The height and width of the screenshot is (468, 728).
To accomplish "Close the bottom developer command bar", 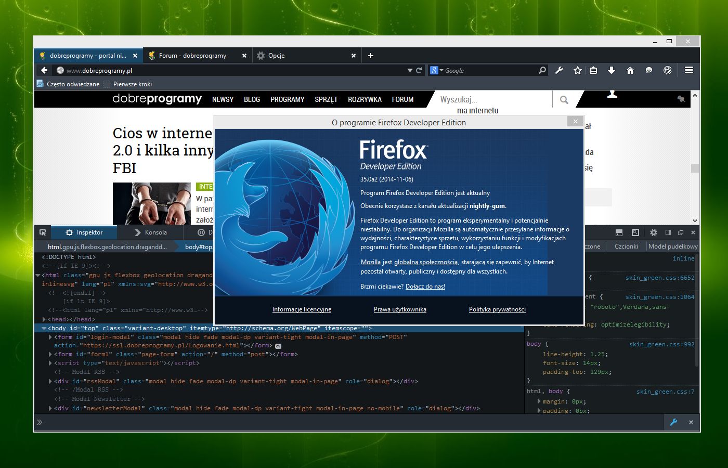I will [691, 422].
